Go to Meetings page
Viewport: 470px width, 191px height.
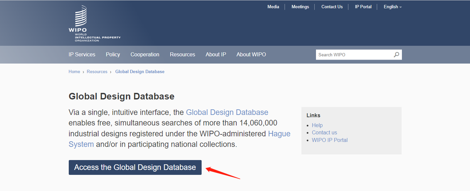pyautogui.click(x=300, y=7)
